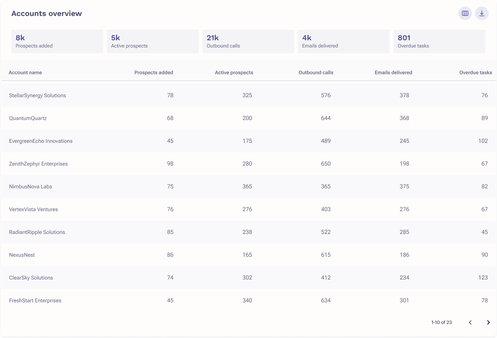Select RadiantRipple Solutions account name
Viewport: 497px width, 338px height.
click(x=37, y=232)
